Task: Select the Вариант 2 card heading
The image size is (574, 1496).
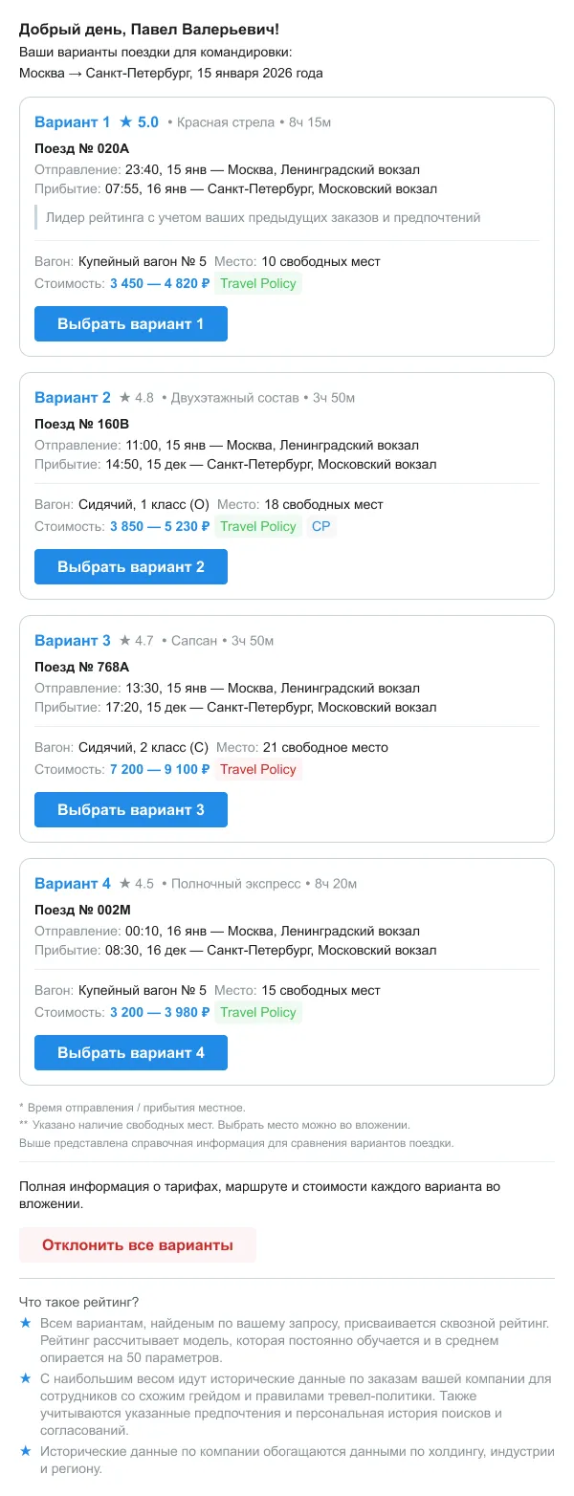Action: pyautogui.click(x=72, y=397)
